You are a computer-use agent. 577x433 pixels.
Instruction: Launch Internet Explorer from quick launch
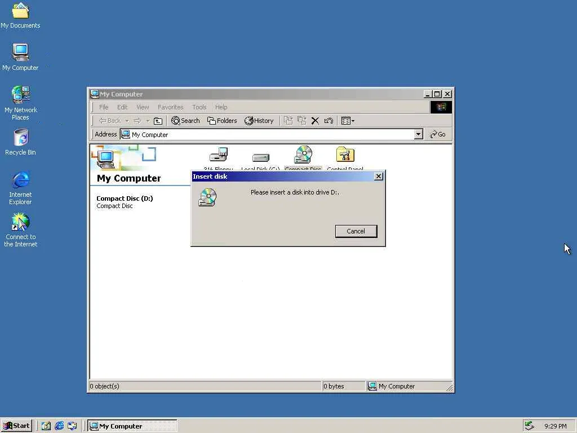tap(59, 426)
